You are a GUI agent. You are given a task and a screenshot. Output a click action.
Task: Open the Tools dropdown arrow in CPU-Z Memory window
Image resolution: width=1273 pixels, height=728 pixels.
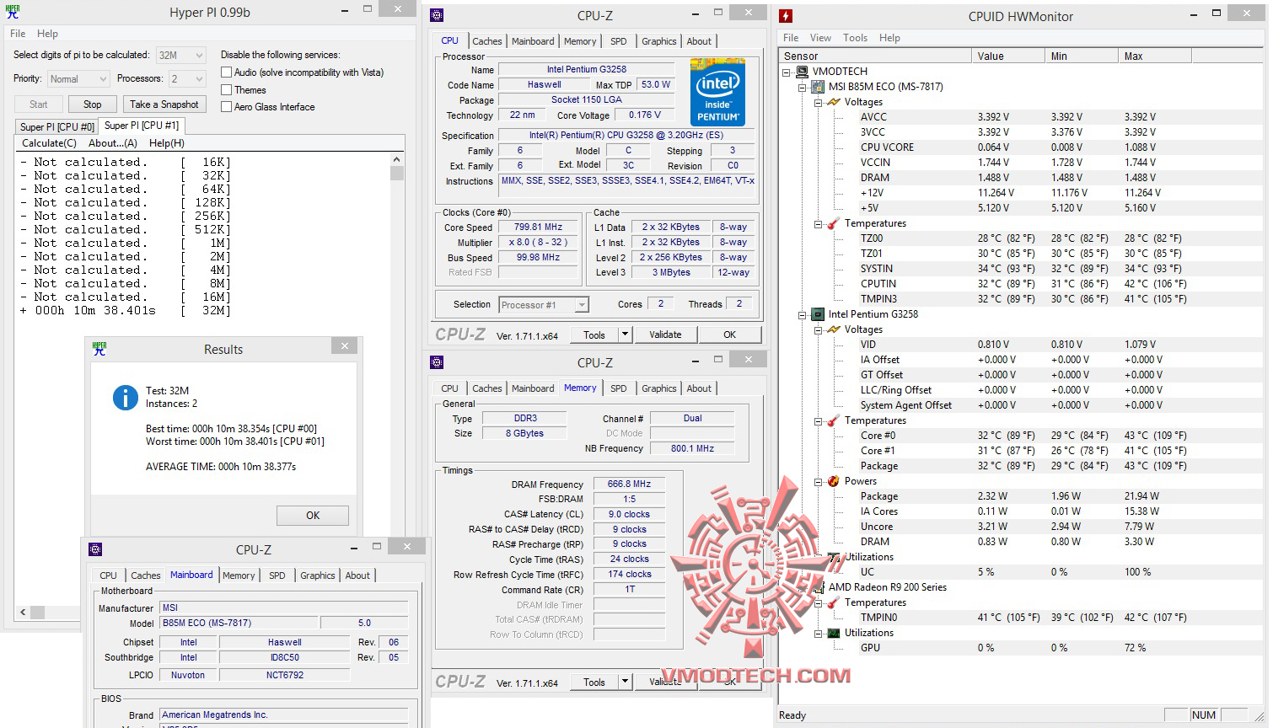coord(625,682)
